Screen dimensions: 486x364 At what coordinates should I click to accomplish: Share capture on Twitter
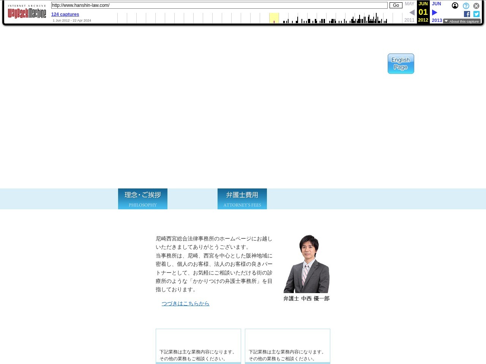tap(477, 14)
